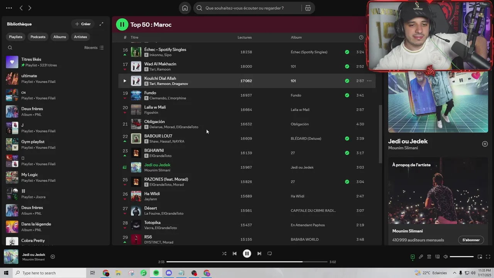This screenshot has width=494, height=278.
Task: Open artist link Figoshin under Lalla w Mali
Action: pos(151,113)
